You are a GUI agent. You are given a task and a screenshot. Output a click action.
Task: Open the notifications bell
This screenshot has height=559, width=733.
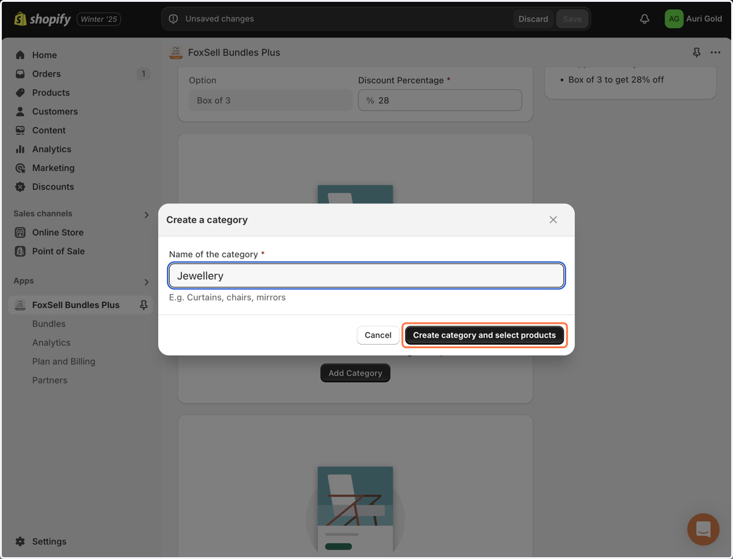click(644, 19)
